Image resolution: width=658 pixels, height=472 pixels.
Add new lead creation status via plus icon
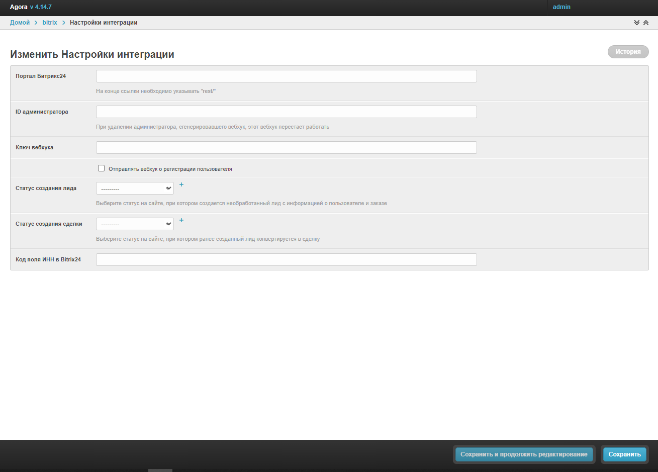click(x=181, y=184)
